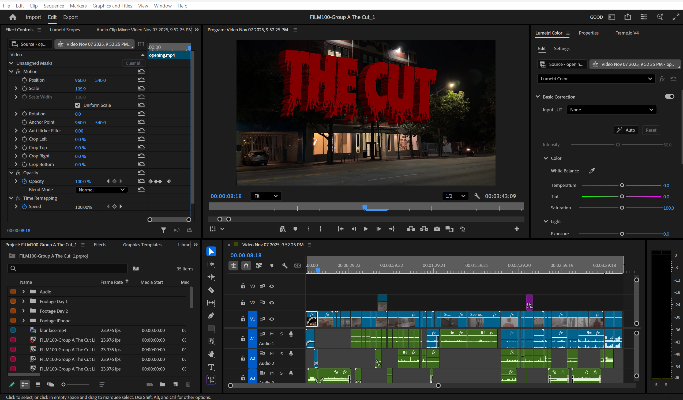Click the Auto button in Basic Correction

pos(626,130)
